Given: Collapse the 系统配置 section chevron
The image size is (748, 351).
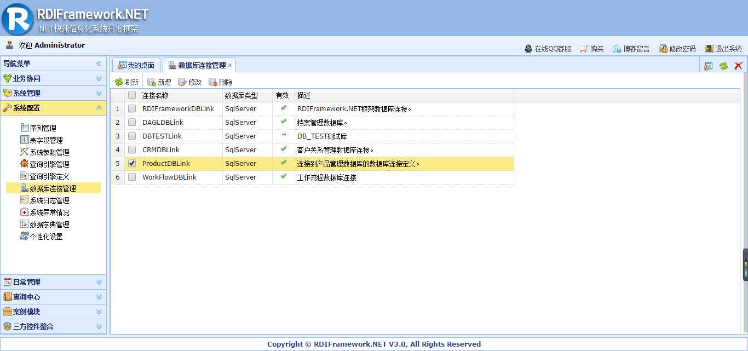Looking at the screenshot, I should pos(99,108).
